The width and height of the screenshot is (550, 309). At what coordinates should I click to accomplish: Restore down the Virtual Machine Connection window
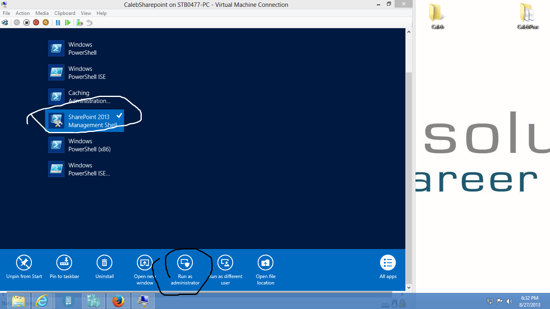point(389,4)
